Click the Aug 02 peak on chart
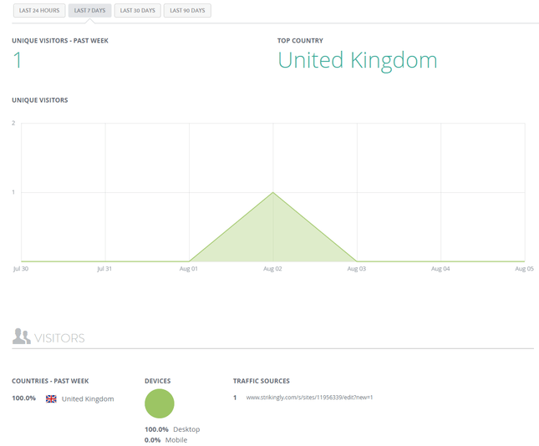The image size is (539, 446). pyautogui.click(x=273, y=192)
